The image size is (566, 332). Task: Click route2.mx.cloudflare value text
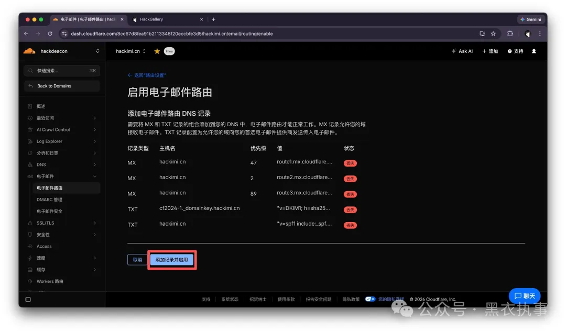tap(304, 177)
